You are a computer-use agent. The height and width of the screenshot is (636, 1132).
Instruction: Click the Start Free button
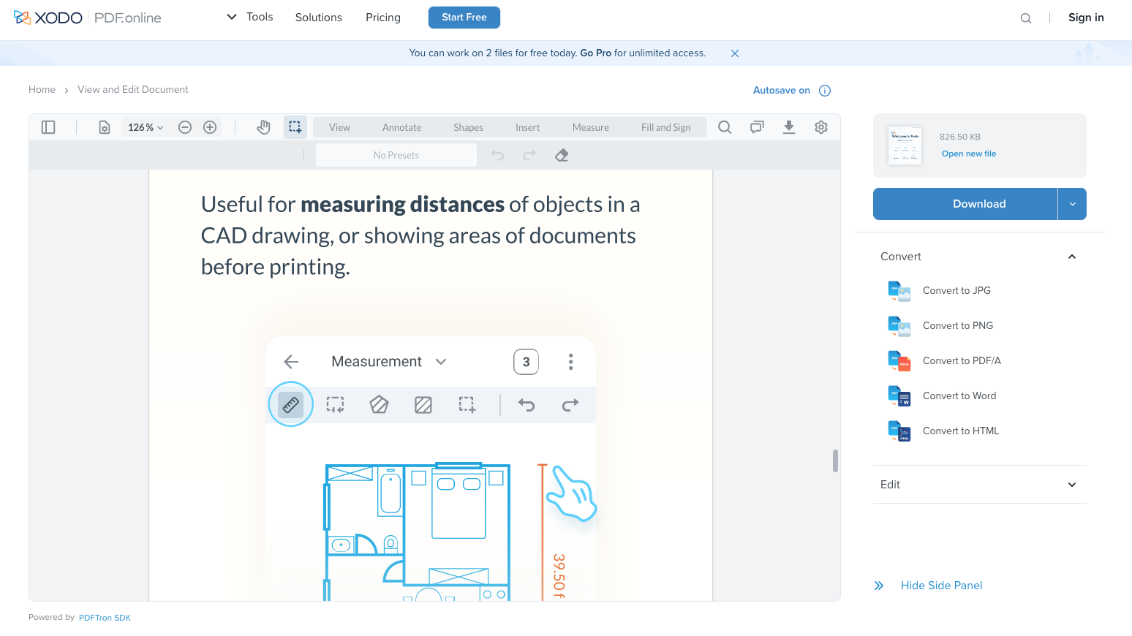coord(464,18)
